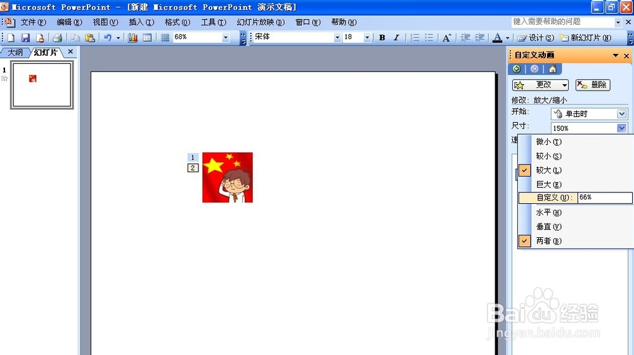Open the 窗口 (Window) menu

click(308, 22)
